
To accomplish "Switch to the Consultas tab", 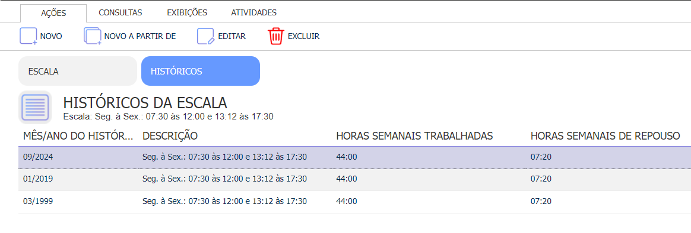I will click(x=121, y=13).
